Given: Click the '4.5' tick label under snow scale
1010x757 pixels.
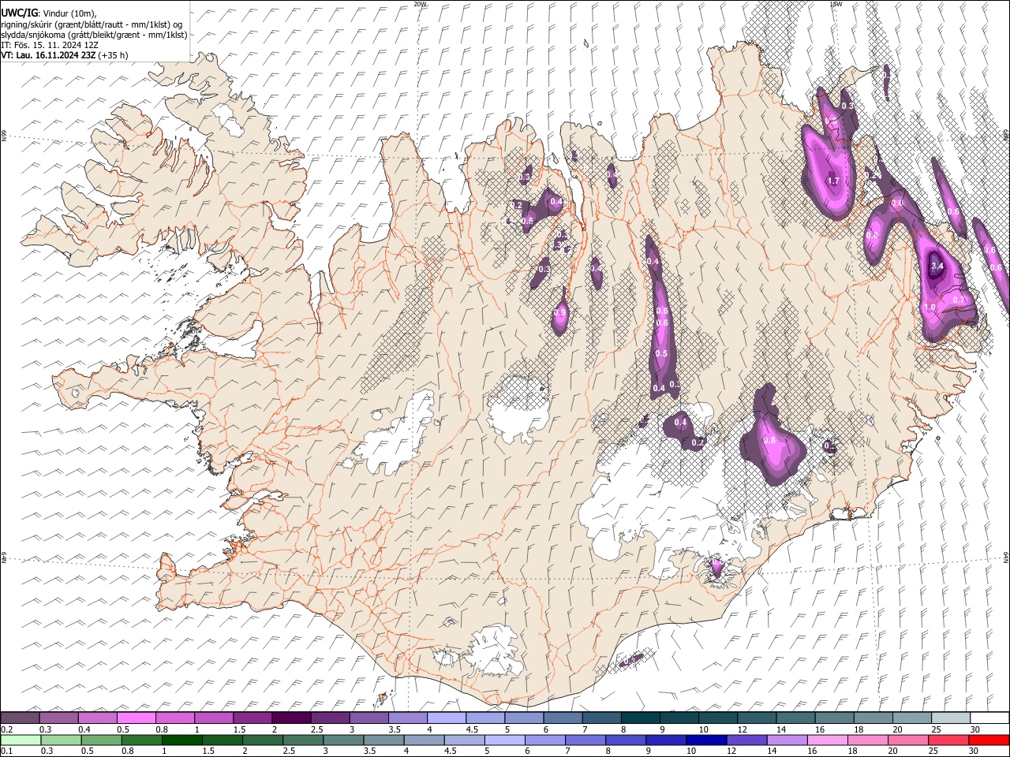Looking at the screenshot, I should tap(472, 729).
